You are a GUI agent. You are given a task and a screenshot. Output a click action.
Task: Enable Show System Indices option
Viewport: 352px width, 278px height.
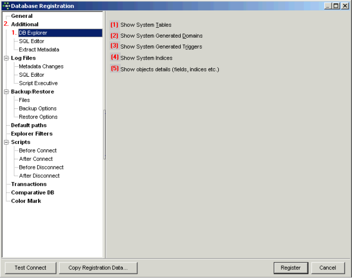(x=114, y=58)
